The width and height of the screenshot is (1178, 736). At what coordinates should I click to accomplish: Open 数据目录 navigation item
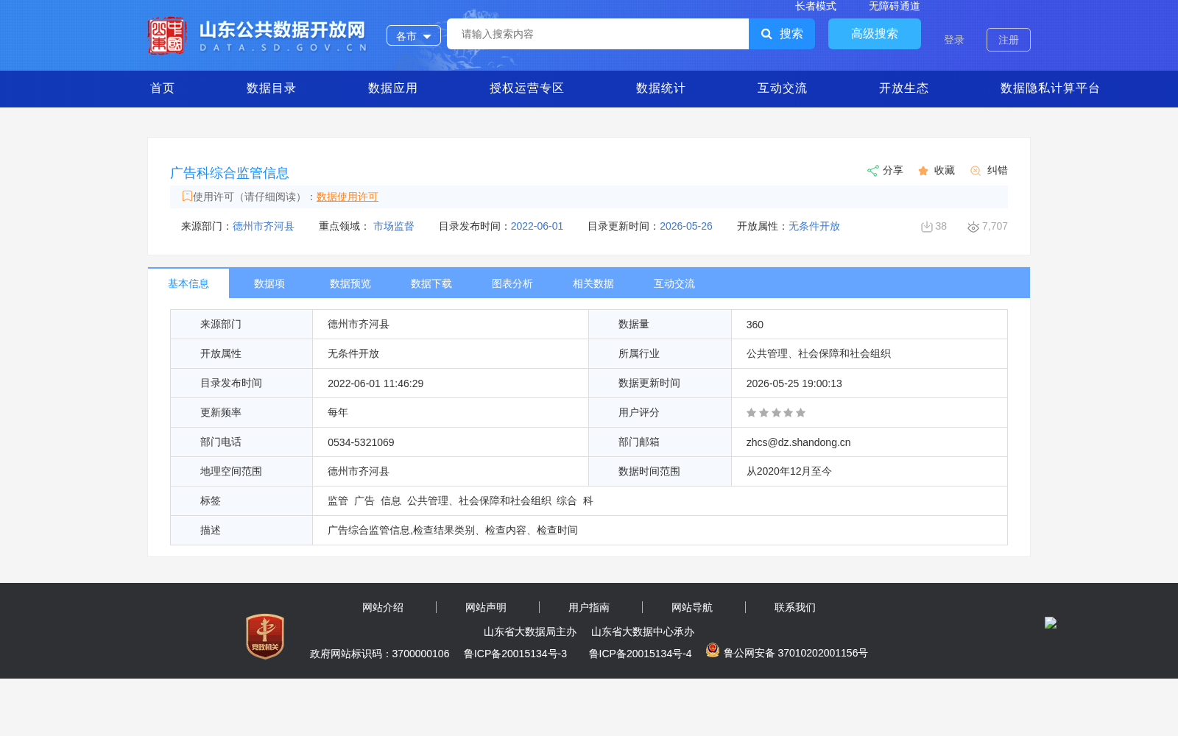[x=272, y=88]
